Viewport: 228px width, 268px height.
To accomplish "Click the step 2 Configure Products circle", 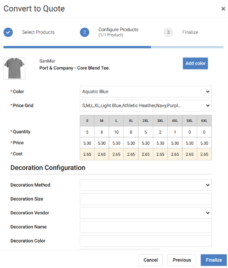I will (84, 32).
